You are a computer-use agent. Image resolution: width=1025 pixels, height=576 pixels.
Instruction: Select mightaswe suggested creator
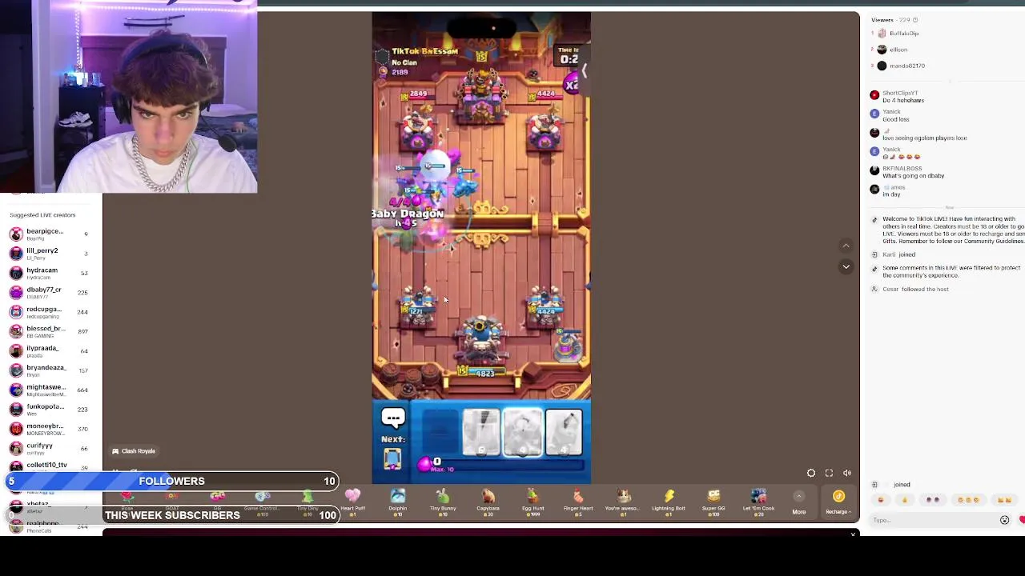click(48, 390)
